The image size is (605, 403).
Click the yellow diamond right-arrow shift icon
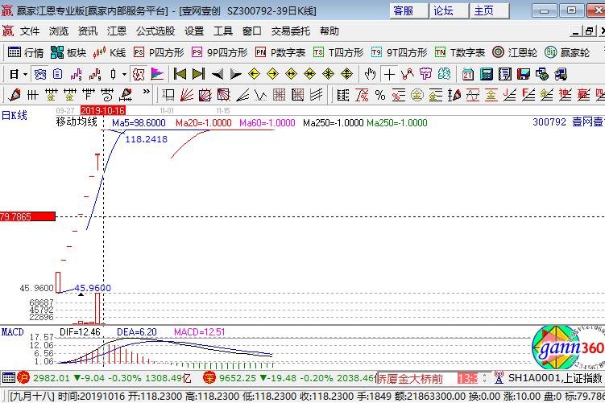point(272,74)
